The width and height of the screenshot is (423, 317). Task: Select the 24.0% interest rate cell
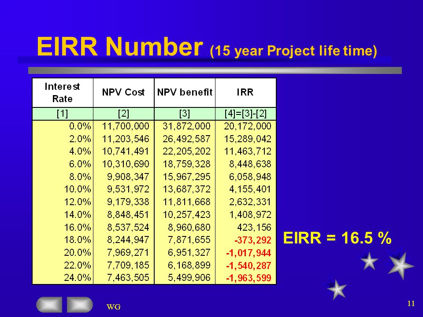pyautogui.click(x=78, y=277)
